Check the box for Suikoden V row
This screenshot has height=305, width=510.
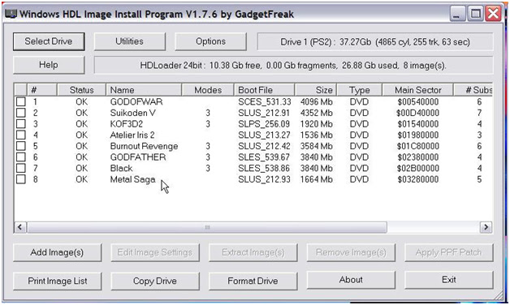point(21,113)
